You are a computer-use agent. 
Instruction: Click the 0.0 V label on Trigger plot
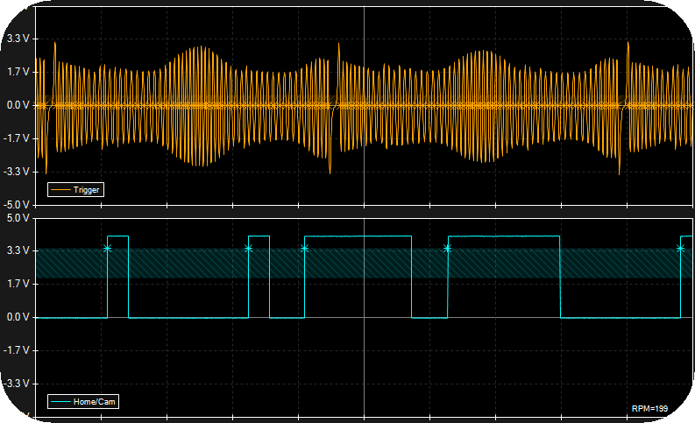pyautogui.click(x=18, y=105)
